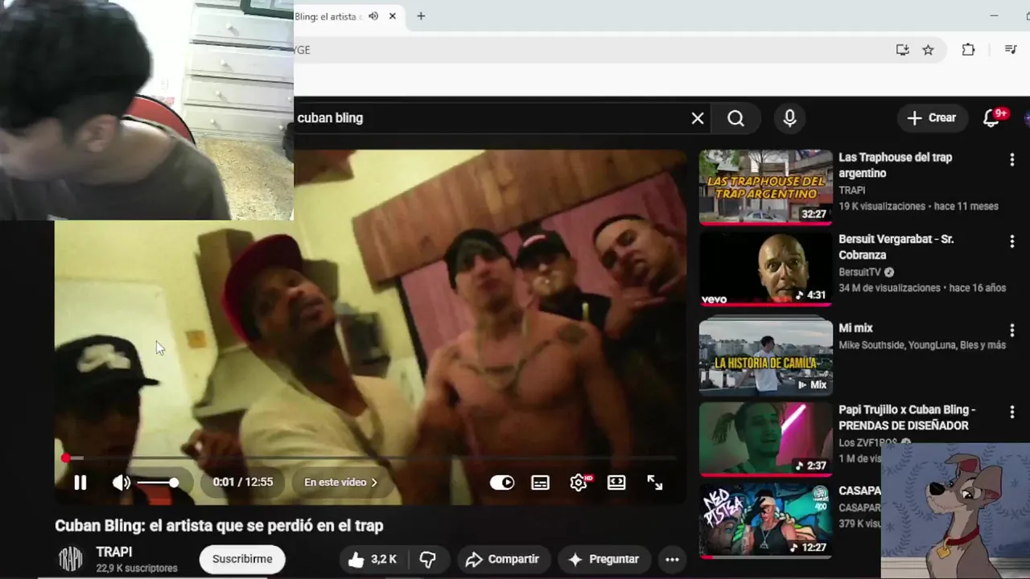This screenshot has width=1030, height=579.
Task: Open the 12:27 video thumbnail
Action: tap(765, 519)
